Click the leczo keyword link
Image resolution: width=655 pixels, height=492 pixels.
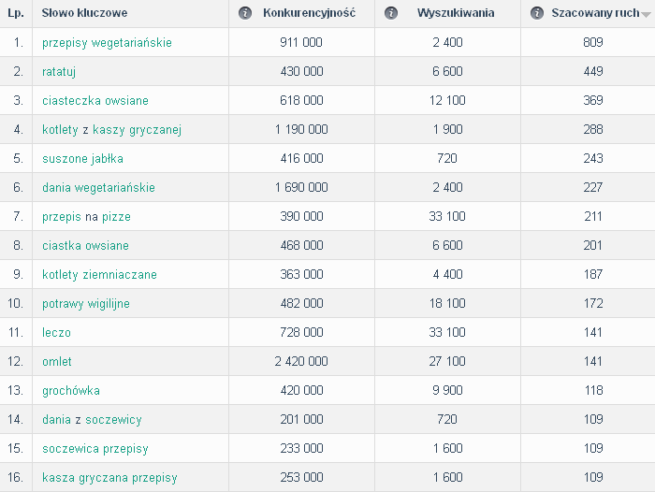(56, 332)
